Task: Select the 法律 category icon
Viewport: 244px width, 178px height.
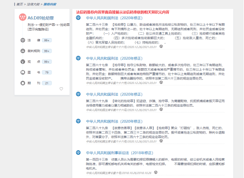Action: [23, 40]
